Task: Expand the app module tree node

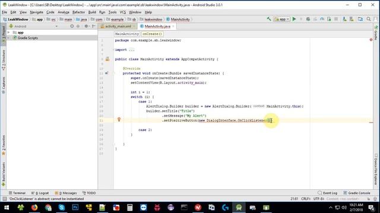Action: coord(9,33)
